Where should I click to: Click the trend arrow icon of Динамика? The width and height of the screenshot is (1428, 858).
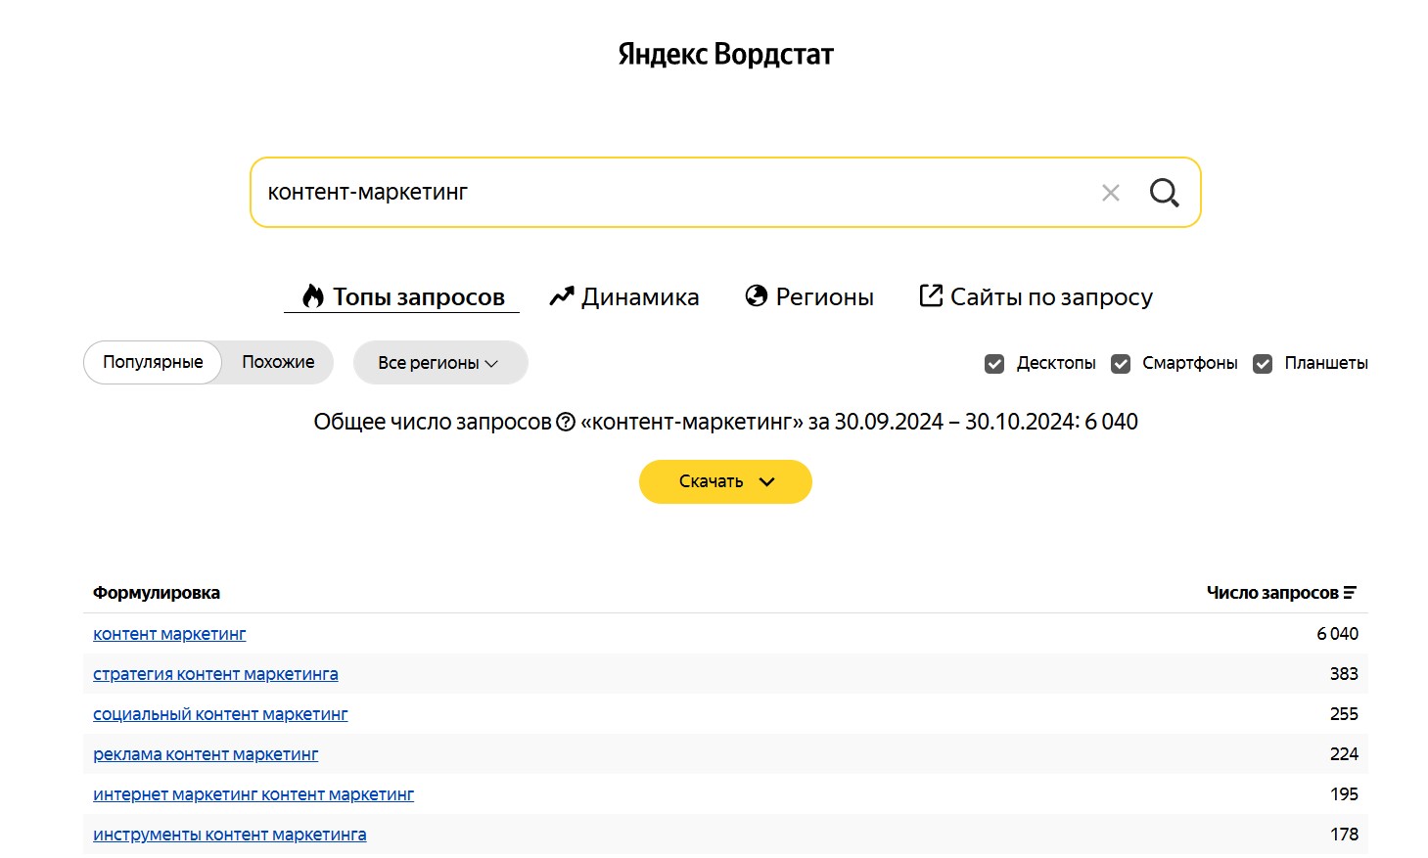(561, 296)
